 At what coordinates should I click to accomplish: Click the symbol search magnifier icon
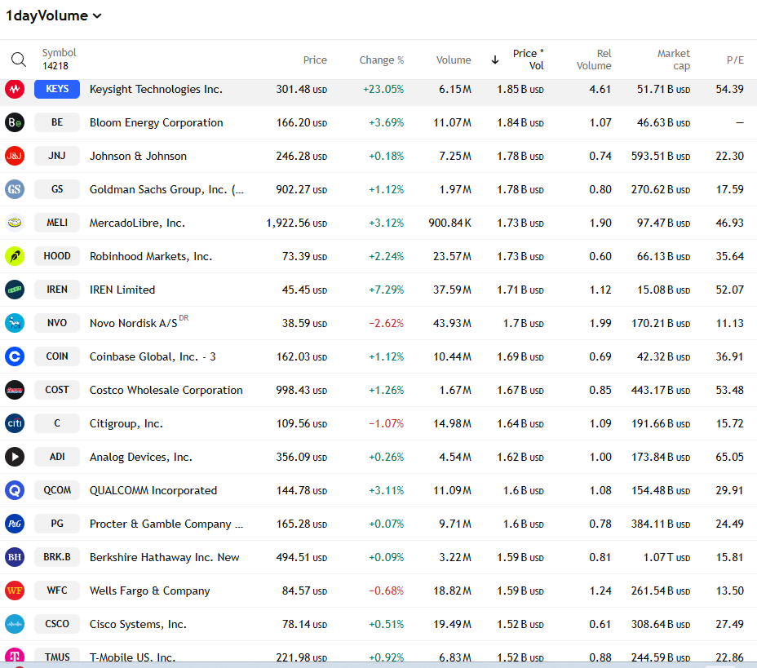(18, 60)
